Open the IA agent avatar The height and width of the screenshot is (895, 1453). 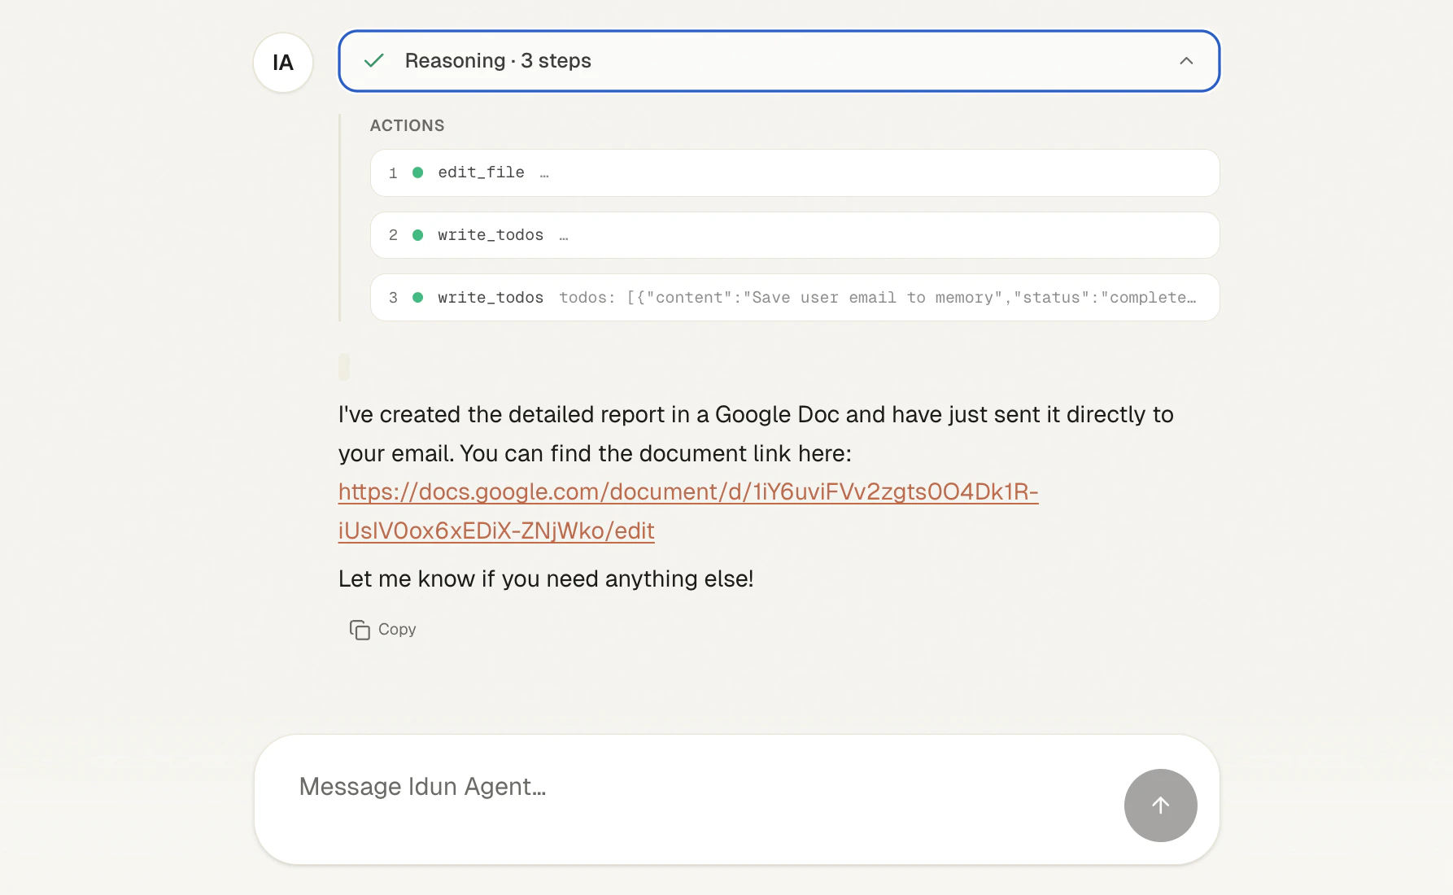(x=283, y=63)
